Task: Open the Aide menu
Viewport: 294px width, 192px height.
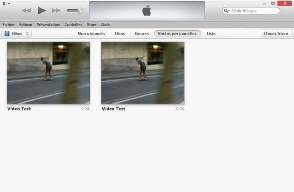Action: point(106,25)
